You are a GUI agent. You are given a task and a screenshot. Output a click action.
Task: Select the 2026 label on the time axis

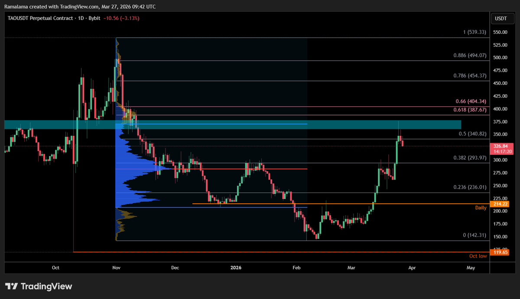pos(236,268)
